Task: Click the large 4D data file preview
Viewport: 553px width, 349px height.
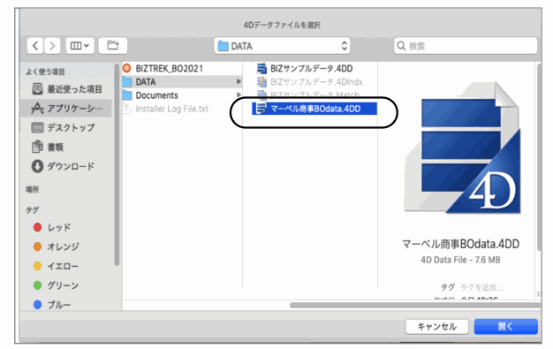Action: coord(462,148)
